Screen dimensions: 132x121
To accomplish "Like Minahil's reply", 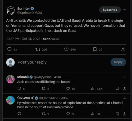I will pos(68,88).
